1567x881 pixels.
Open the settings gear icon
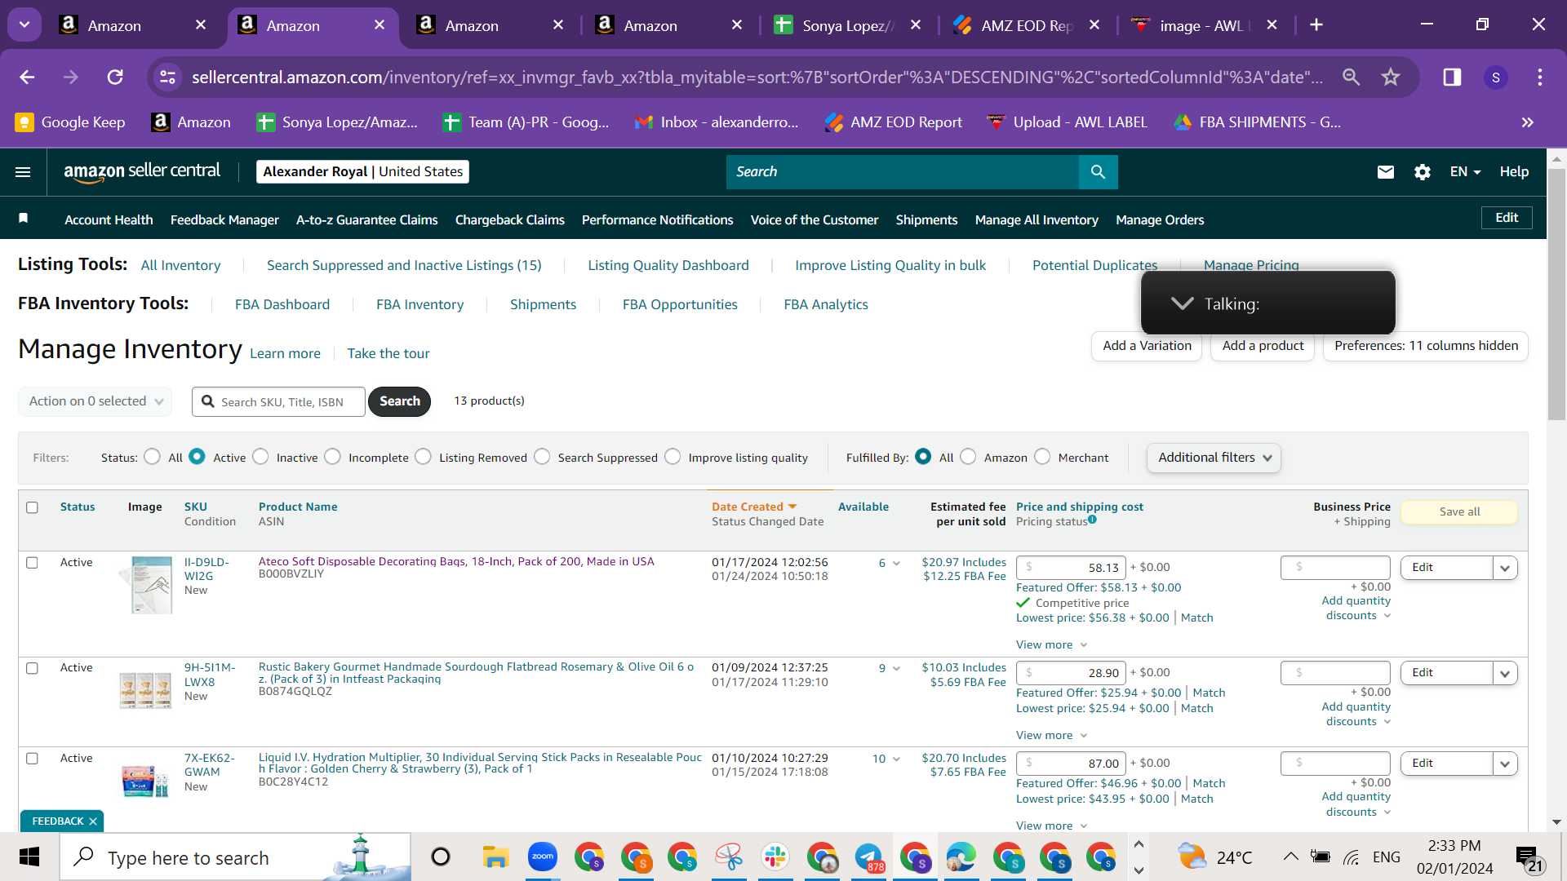point(1423,172)
